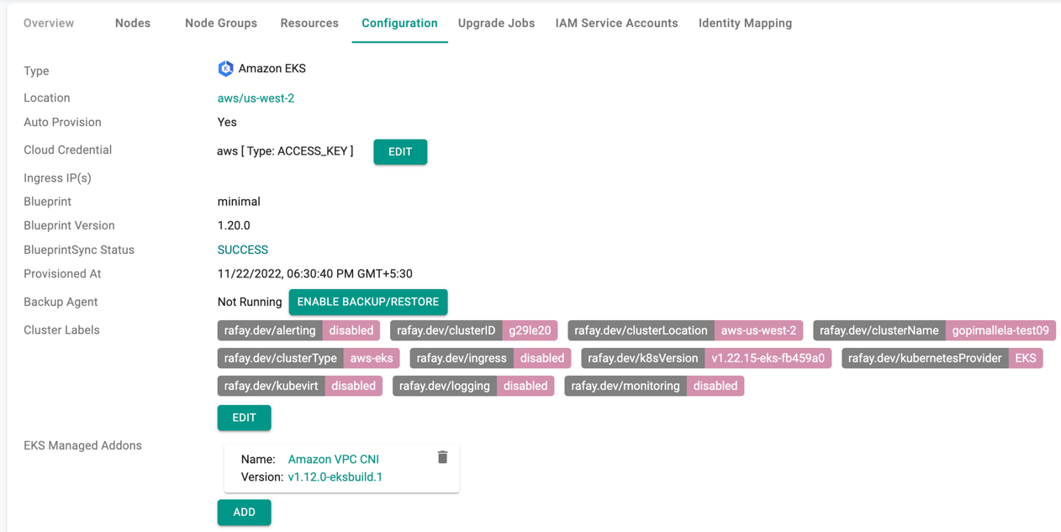The height and width of the screenshot is (532, 1061).
Task: Select the rafay.dev/clusterName label
Action: coord(879,330)
